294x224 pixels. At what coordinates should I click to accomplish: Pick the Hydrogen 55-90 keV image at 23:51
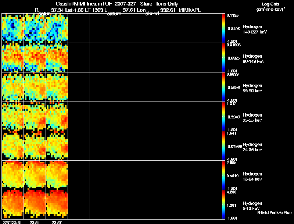click(13, 87)
